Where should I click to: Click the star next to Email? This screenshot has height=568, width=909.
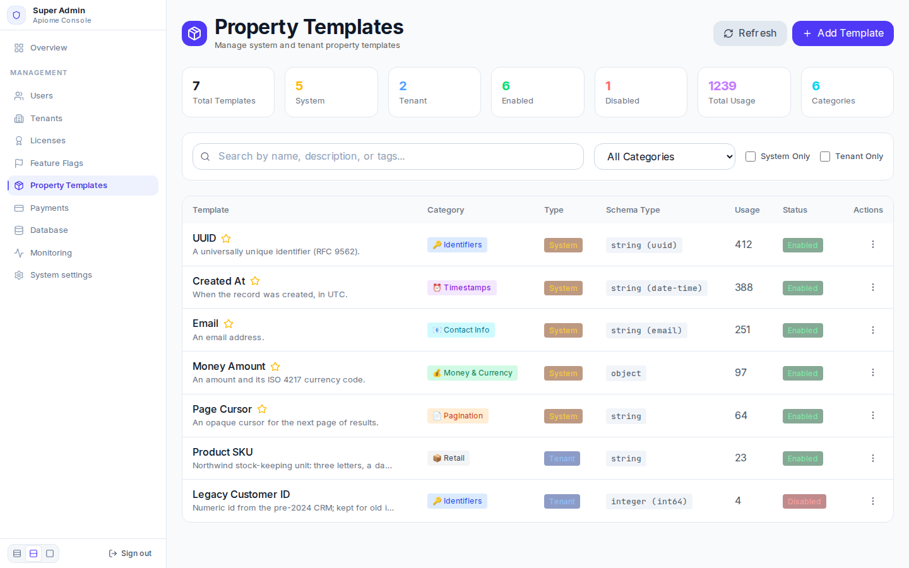pyautogui.click(x=229, y=324)
